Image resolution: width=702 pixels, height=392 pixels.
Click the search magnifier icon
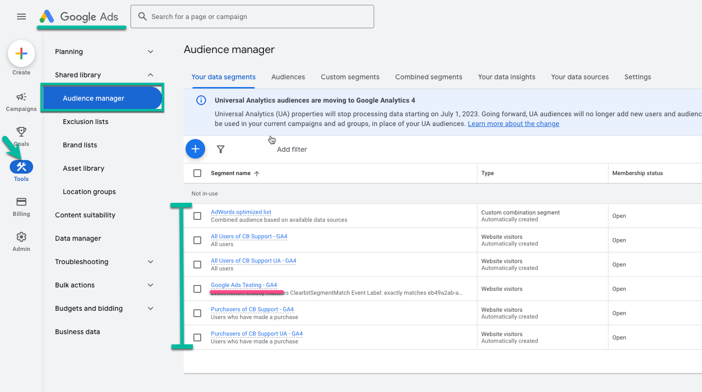tap(142, 17)
